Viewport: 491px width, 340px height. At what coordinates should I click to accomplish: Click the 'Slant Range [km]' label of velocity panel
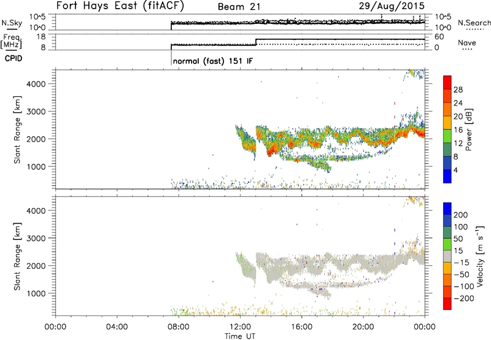[x=17, y=257]
